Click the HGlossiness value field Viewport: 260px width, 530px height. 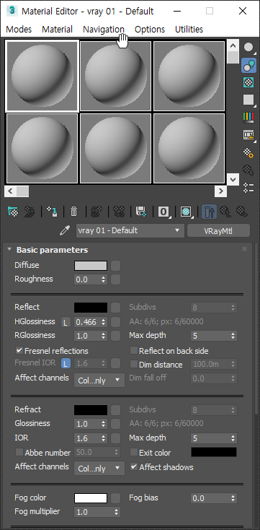(87, 323)
